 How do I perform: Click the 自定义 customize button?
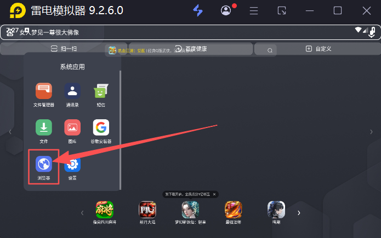[x=319, y=49]
